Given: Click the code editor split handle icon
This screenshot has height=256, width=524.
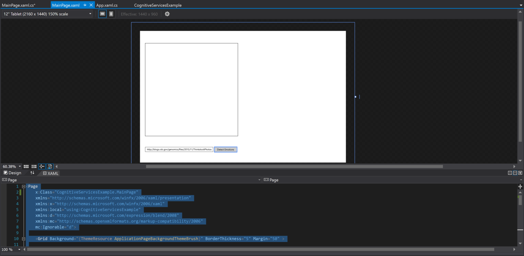Looking at the screenshot, I should pos(520,187).
